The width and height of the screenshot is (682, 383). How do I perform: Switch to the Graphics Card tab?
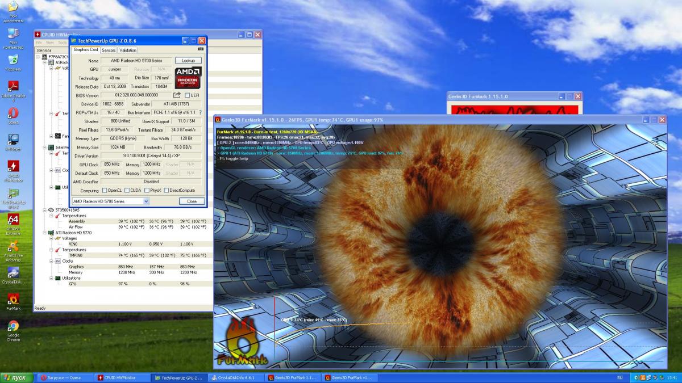(86, 50)
